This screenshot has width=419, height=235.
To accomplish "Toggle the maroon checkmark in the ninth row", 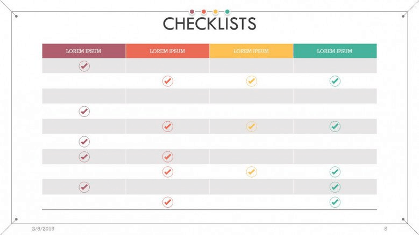I will point(84,187).
